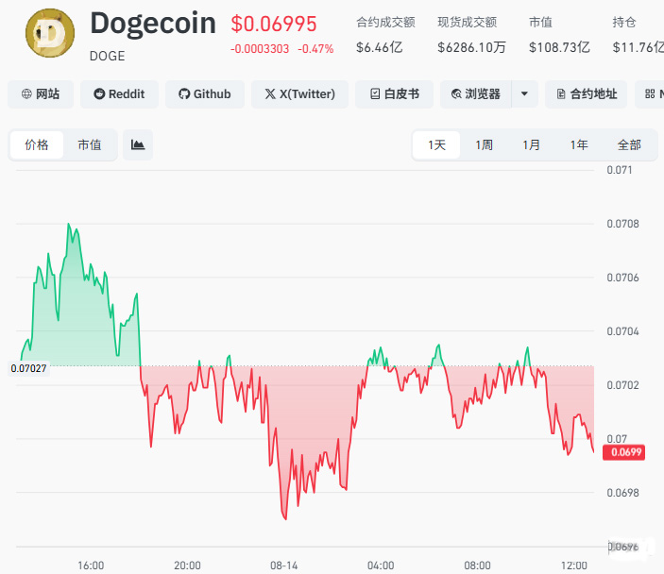This screenshot has width=664, height=574.
Task: Click the 12:00 time axis label
Action: pyautogui.click(x=574, y=566)
